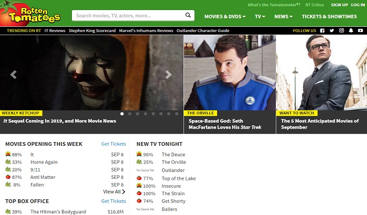Open the Pennywise It sequel thumbnail
This screenshot has height=215, width=367.
[92, 72]
